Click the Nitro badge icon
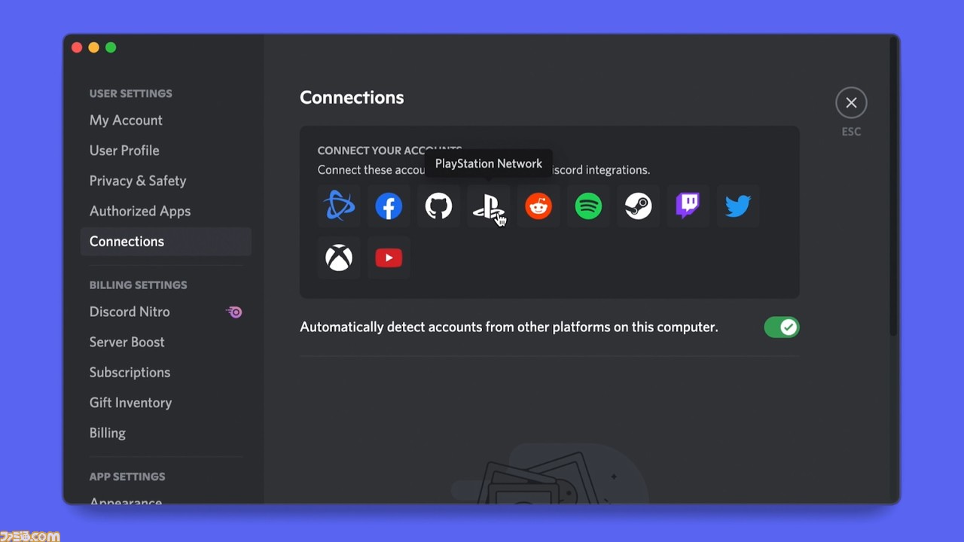Image resolution: width=964 pixels, height=542 pixels. click(234, 312)
